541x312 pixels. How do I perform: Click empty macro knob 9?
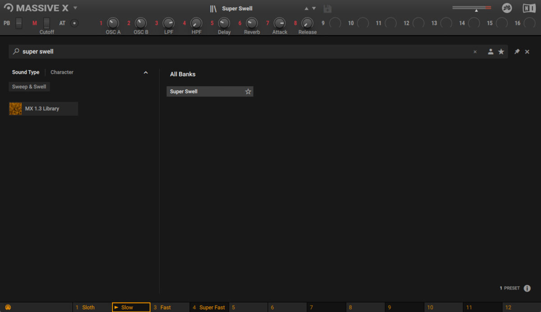coord(335,23)
